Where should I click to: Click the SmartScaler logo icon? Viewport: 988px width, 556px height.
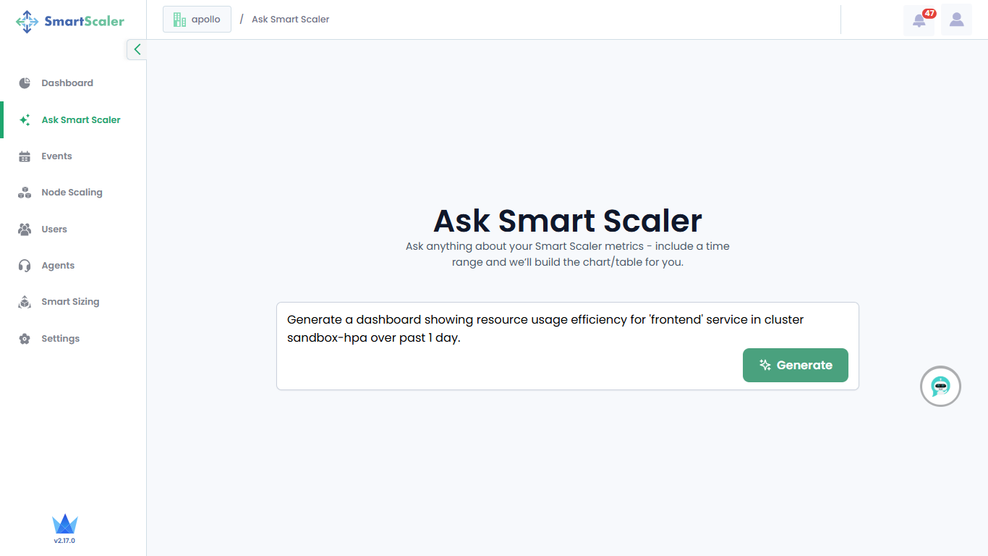(x=27, y=21)
